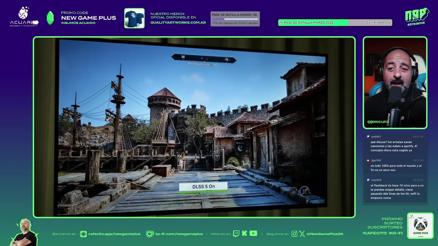The width and height of the screenshot is (438, 246).
Task: Click the 'Próximo Sorteo Suscriptores' text
Action: (385, 223)
